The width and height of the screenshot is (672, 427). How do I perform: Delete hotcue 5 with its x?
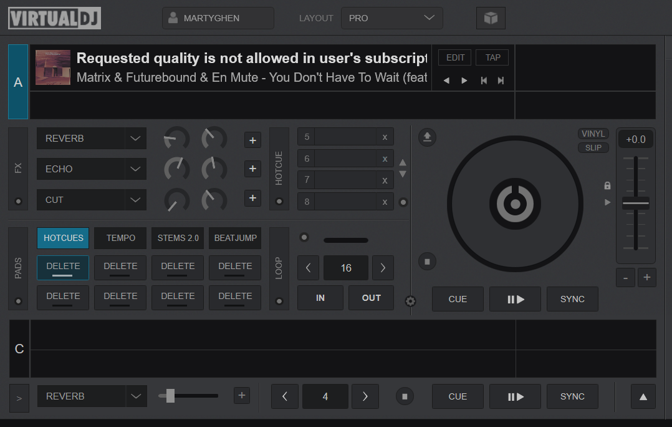[385, 137]
